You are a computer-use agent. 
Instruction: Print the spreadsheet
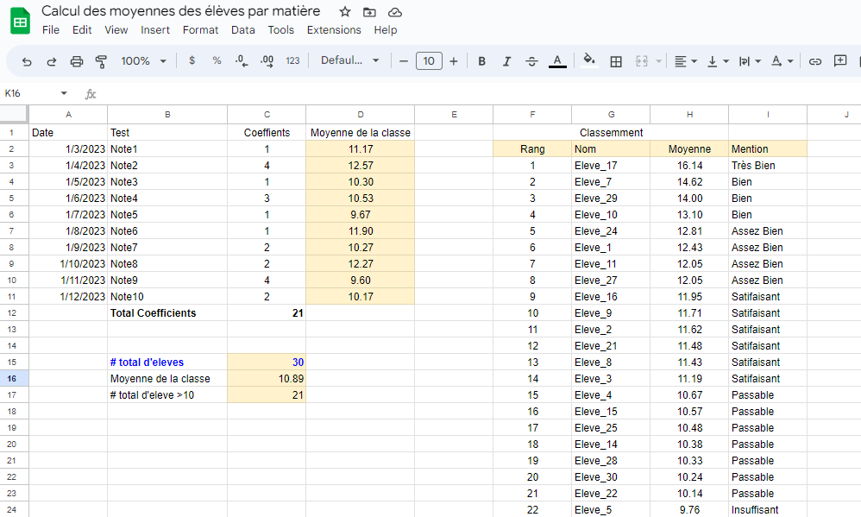pos(76,61)
